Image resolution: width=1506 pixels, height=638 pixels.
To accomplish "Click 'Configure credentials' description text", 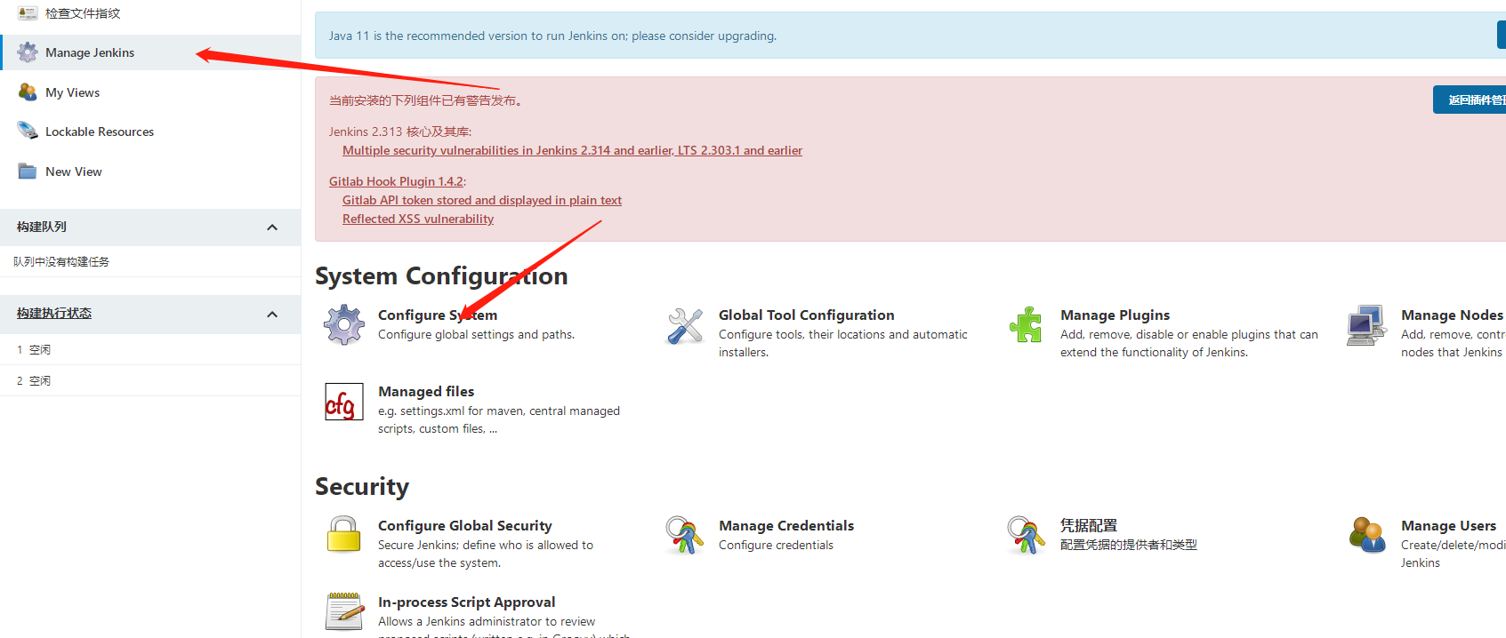I will click(776, 545).
